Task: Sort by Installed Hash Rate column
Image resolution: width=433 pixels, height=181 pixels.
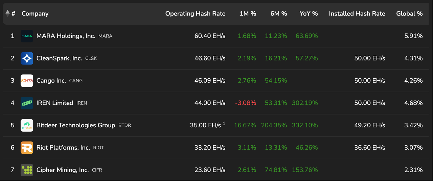Action: click(357, 14)
